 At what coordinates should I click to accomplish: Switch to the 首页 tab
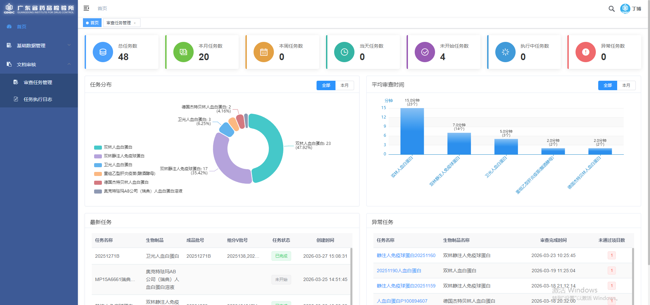click(92, 23)
